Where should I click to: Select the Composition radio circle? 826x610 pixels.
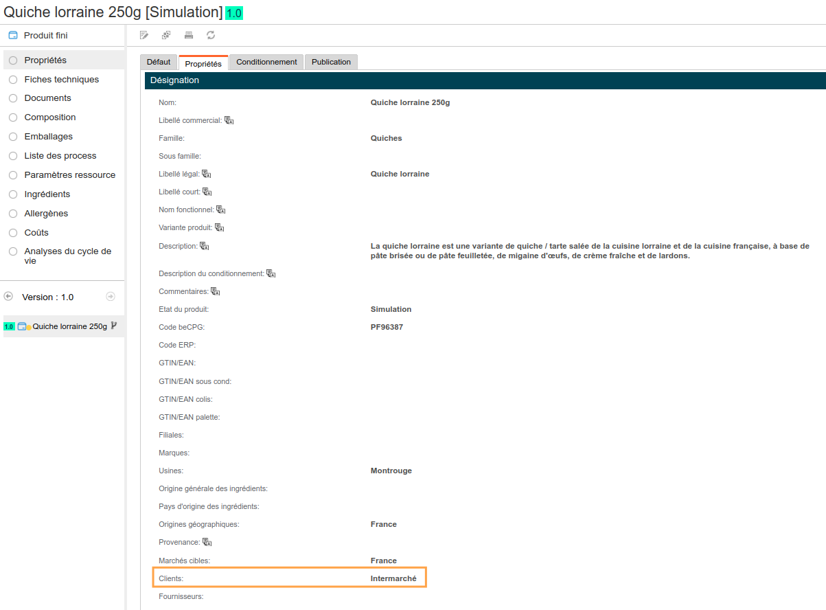point(13,117)
